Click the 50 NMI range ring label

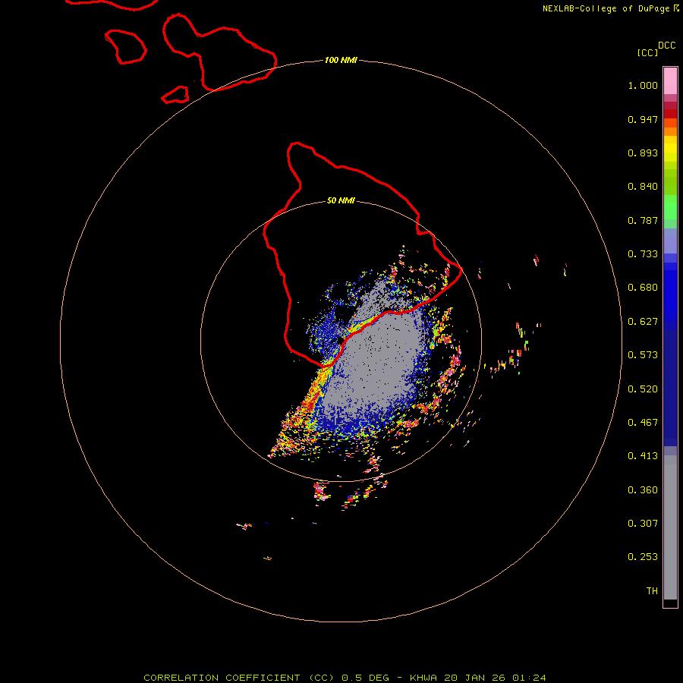[x=341, y=200]
